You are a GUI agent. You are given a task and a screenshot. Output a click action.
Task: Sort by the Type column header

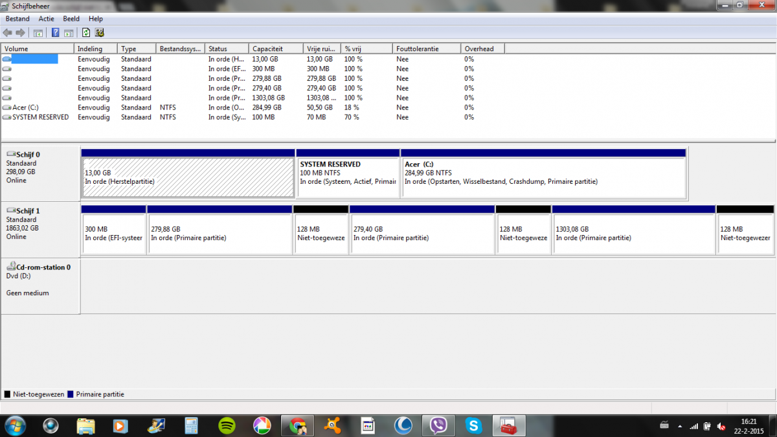click(137, 49)
